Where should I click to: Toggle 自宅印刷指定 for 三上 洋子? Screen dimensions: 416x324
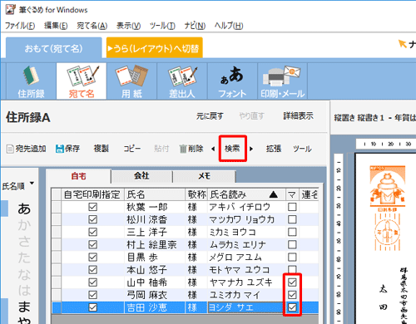point(93,232)
